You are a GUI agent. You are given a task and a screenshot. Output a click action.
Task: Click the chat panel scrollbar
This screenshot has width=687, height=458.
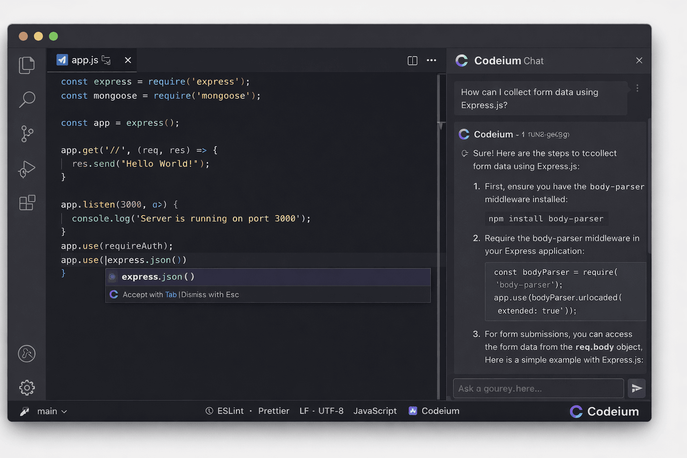(649, 186)
